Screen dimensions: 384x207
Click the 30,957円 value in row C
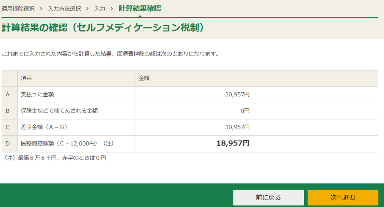(237, 127)
